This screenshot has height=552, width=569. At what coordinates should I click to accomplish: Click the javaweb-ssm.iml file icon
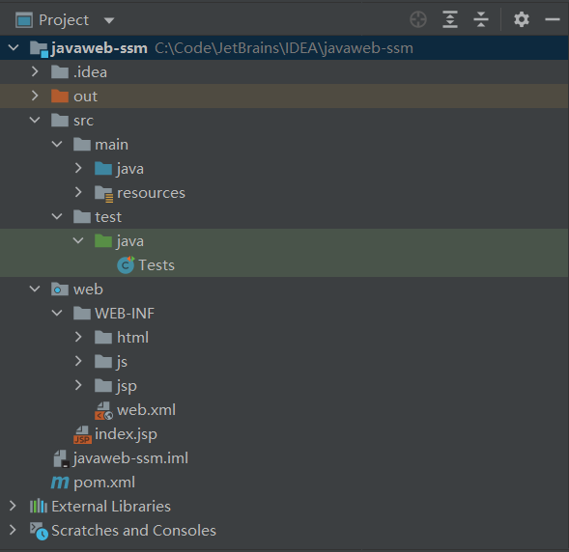pyautogui.click(x=61, y=458)
